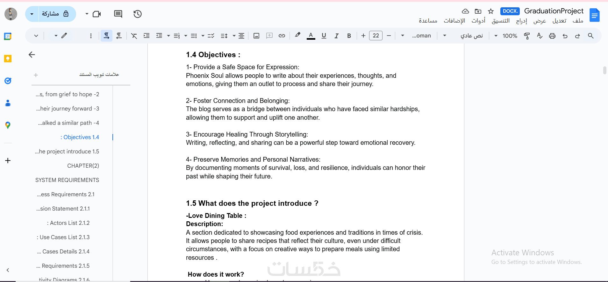Go to SYSTEM REQUIREMENTS outline heading
Screen dimensions: 608x282
click(x=67, y=180)
